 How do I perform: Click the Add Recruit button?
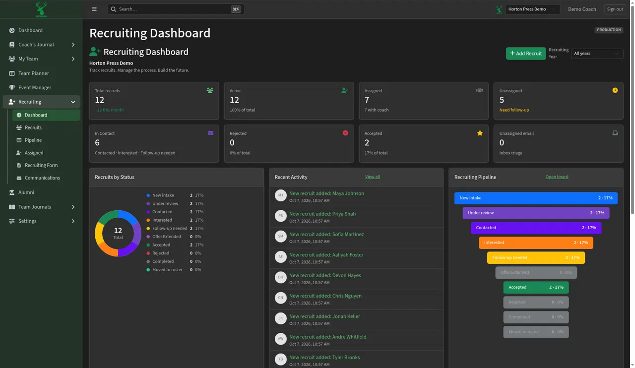(526, 54)
